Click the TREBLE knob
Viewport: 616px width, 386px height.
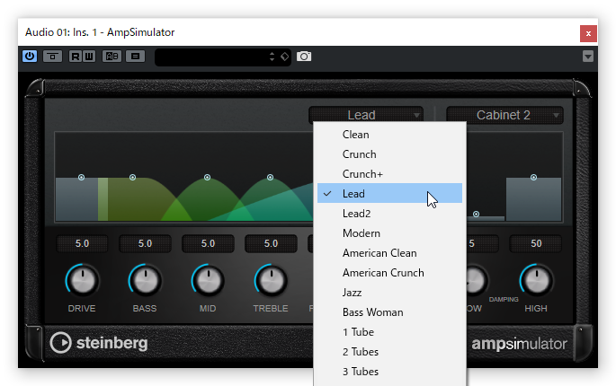(x=271, y=280)
